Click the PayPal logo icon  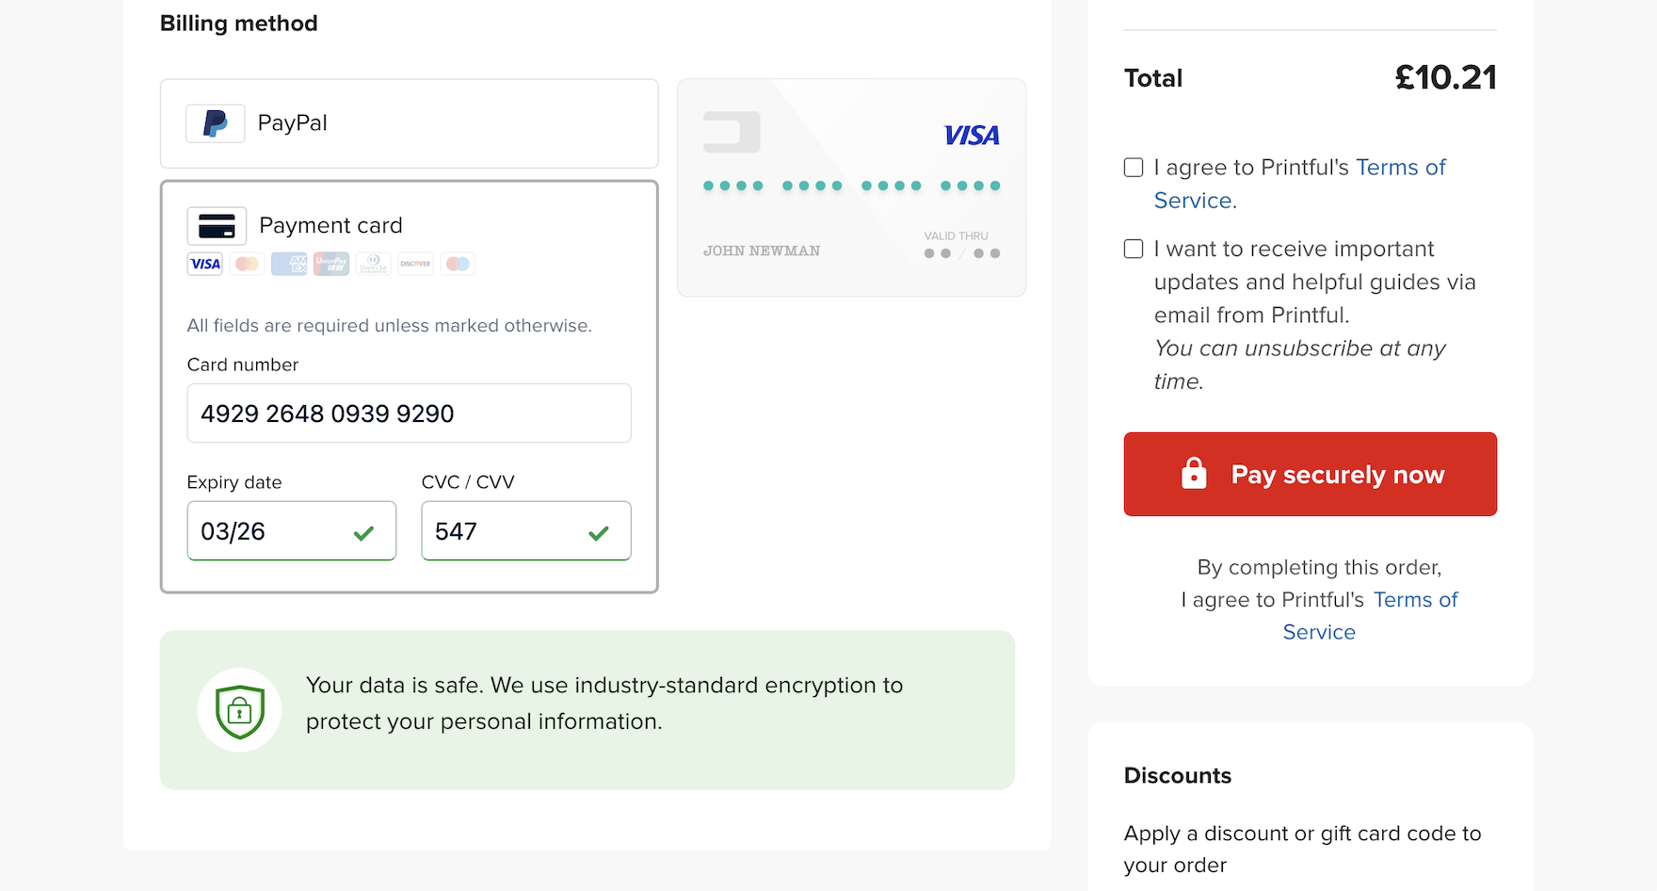point(216,123)
